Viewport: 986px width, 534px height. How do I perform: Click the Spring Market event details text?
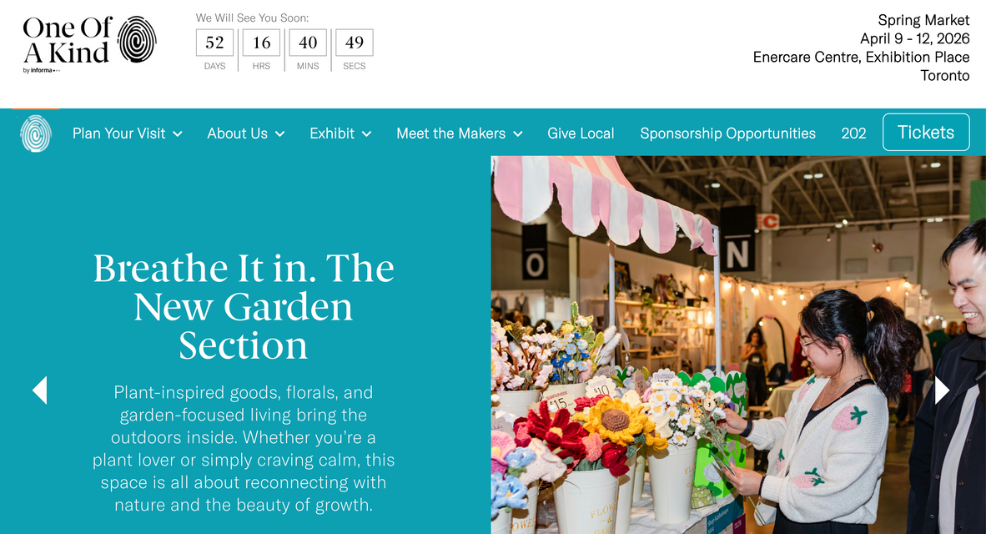pos(861,48)
